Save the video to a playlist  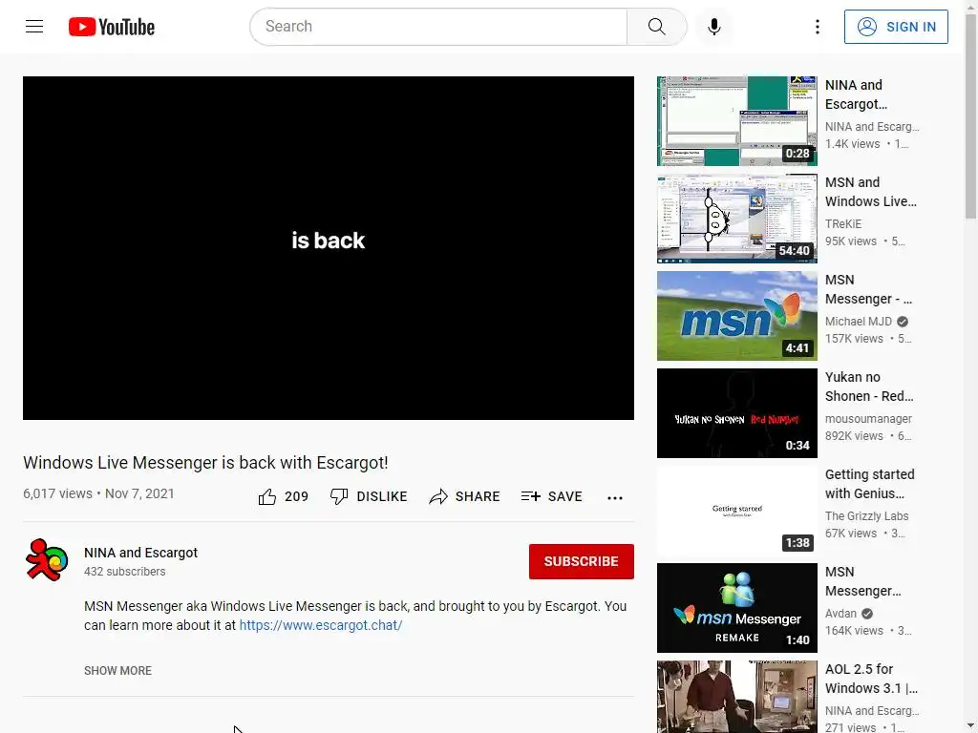click(551, 496)
